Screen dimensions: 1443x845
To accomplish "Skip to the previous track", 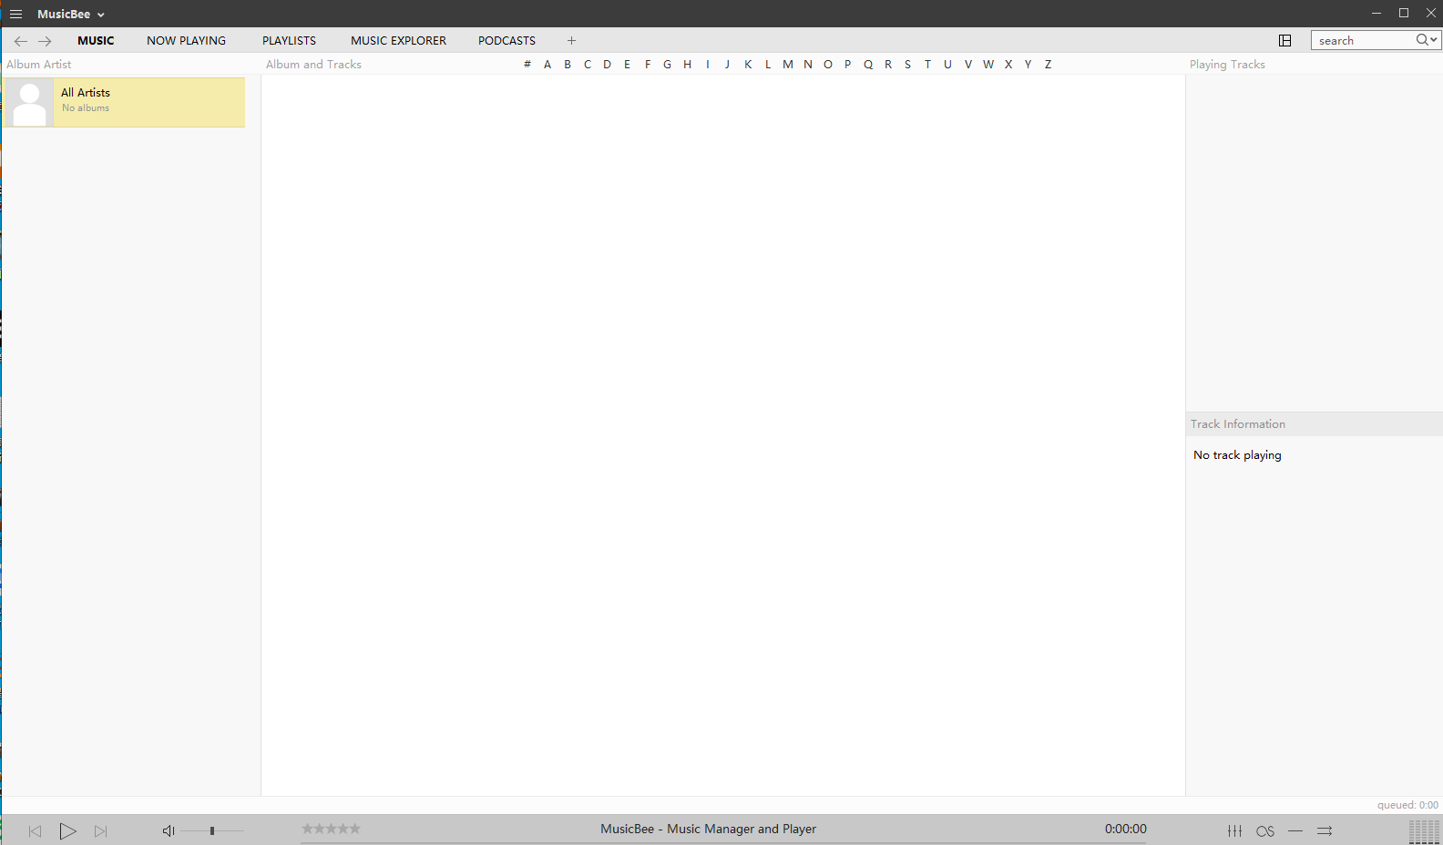I will click(x=35, y=831).
